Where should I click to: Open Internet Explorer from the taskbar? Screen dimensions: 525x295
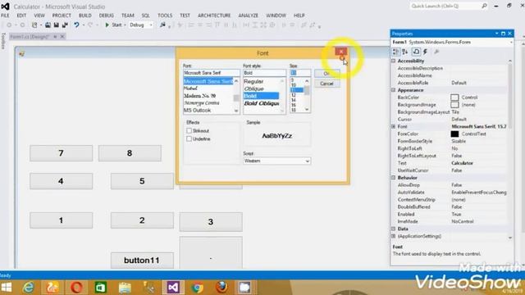coord(29,287)
